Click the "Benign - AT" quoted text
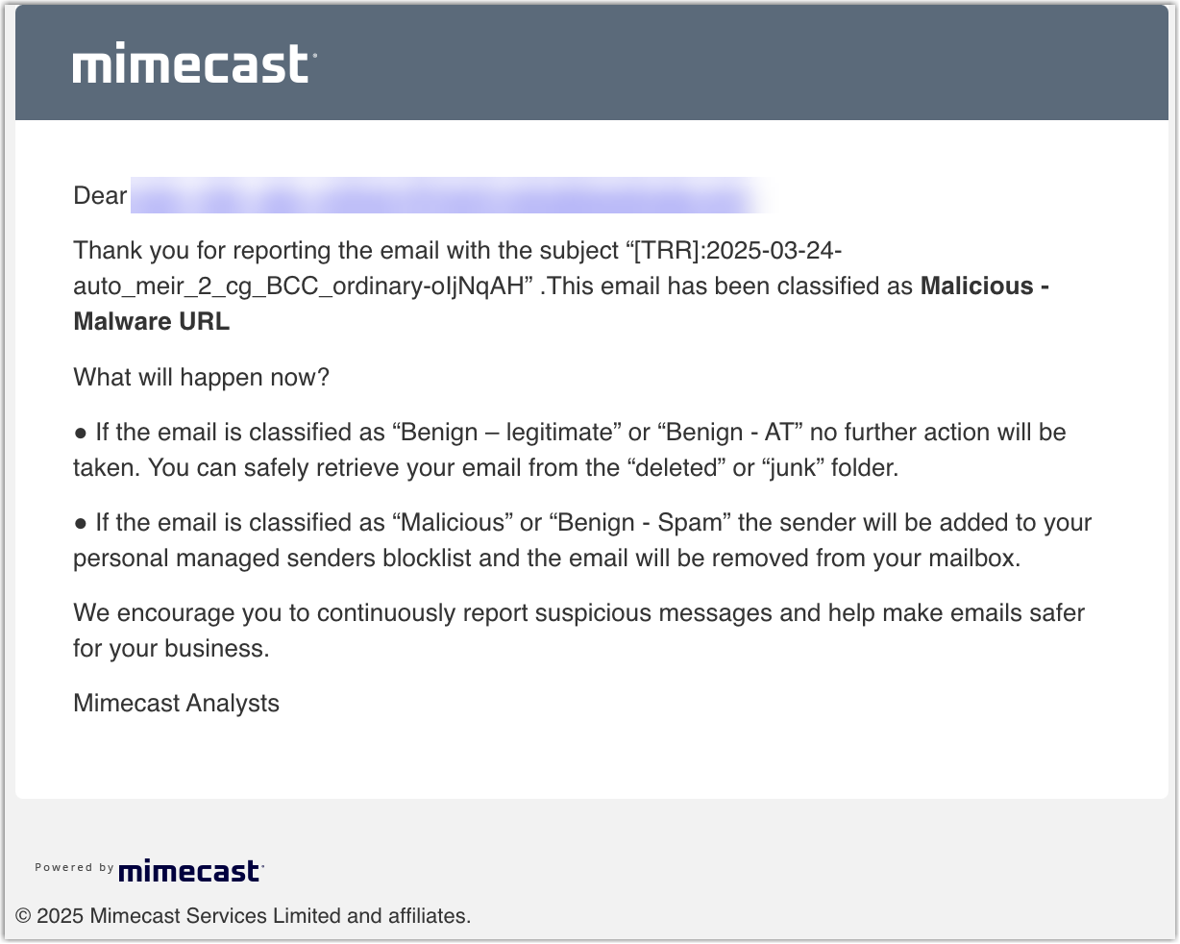This screenshot has height=944, width=1180. (728, 433)
